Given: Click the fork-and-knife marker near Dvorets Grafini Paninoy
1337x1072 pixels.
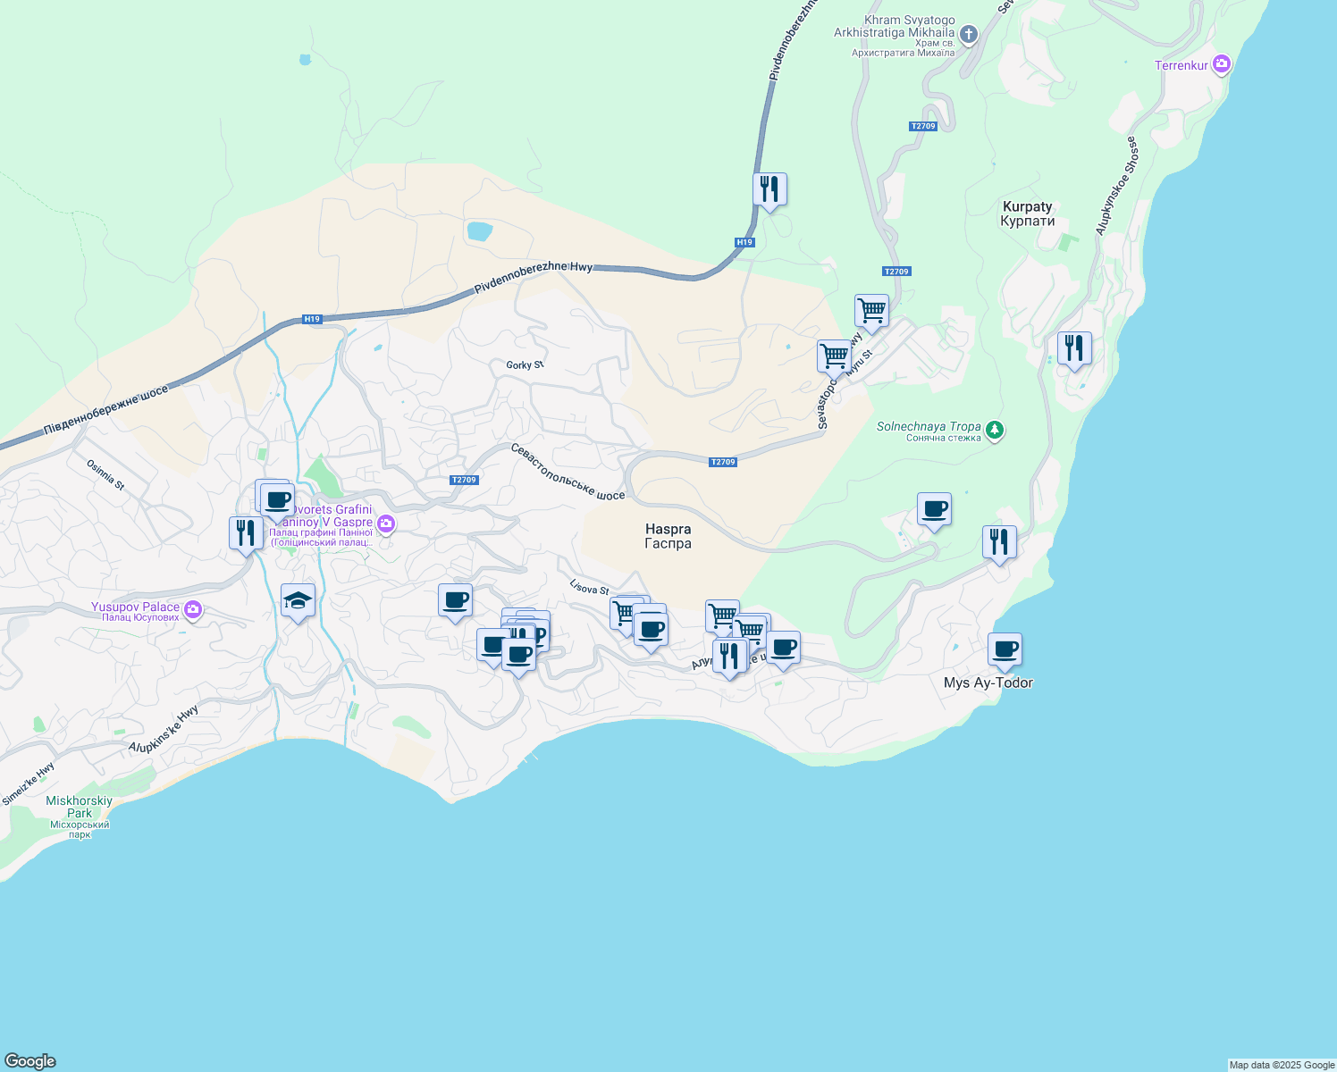Looking at the screenshot, I should (x=245, y=533).
